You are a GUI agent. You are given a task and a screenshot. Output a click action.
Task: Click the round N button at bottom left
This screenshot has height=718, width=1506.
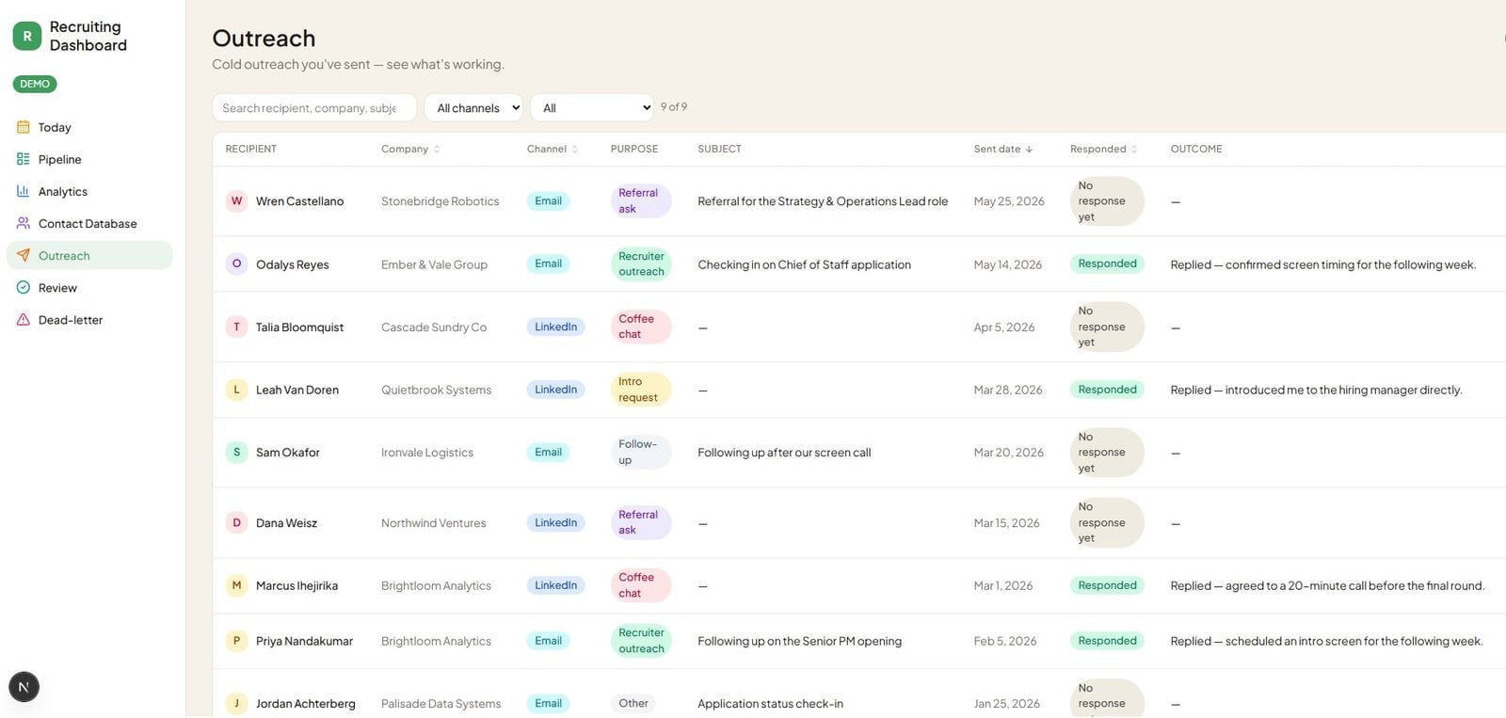click(x=24, y=687)
